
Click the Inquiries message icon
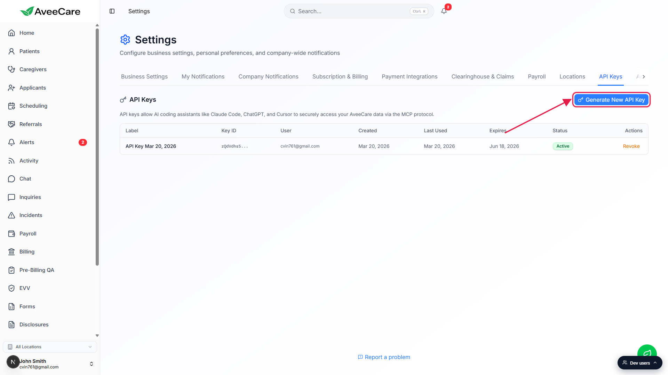click(11, 197)
